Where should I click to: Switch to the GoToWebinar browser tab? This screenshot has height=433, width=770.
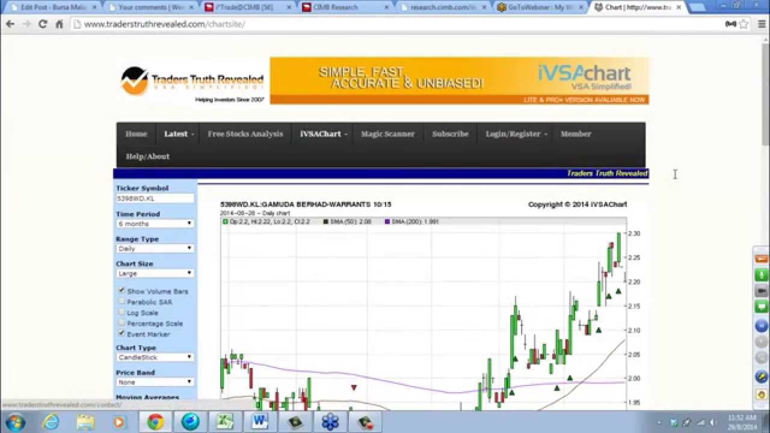tap(540, 8)
